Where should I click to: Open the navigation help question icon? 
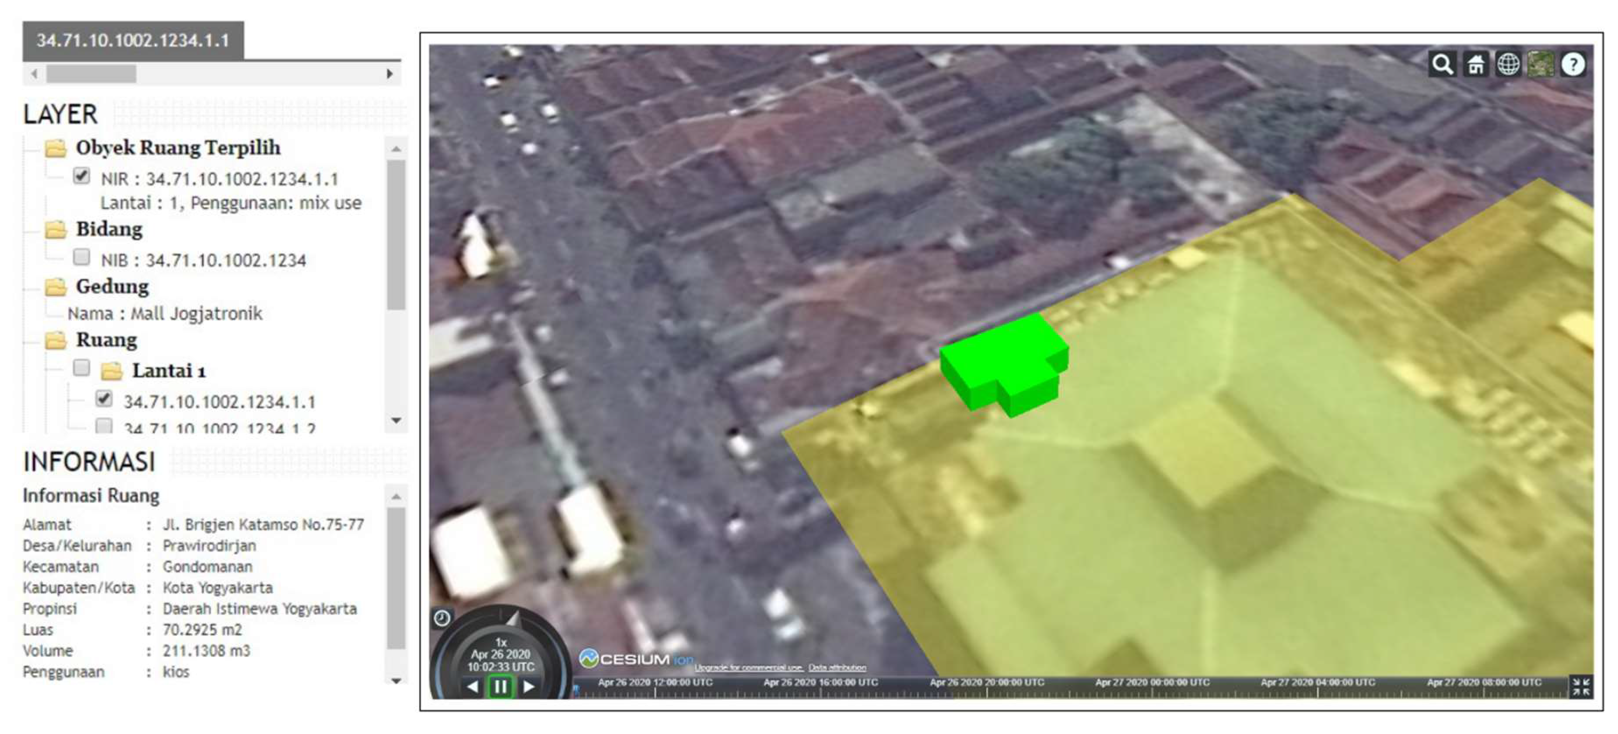1573,64
